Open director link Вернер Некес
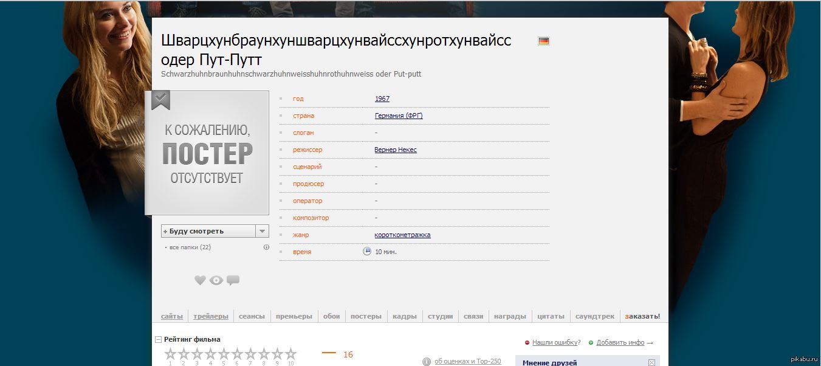Viewport: 821px width, 366px height. 396,150
